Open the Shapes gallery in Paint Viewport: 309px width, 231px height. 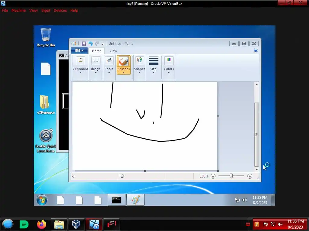(139, 67)
